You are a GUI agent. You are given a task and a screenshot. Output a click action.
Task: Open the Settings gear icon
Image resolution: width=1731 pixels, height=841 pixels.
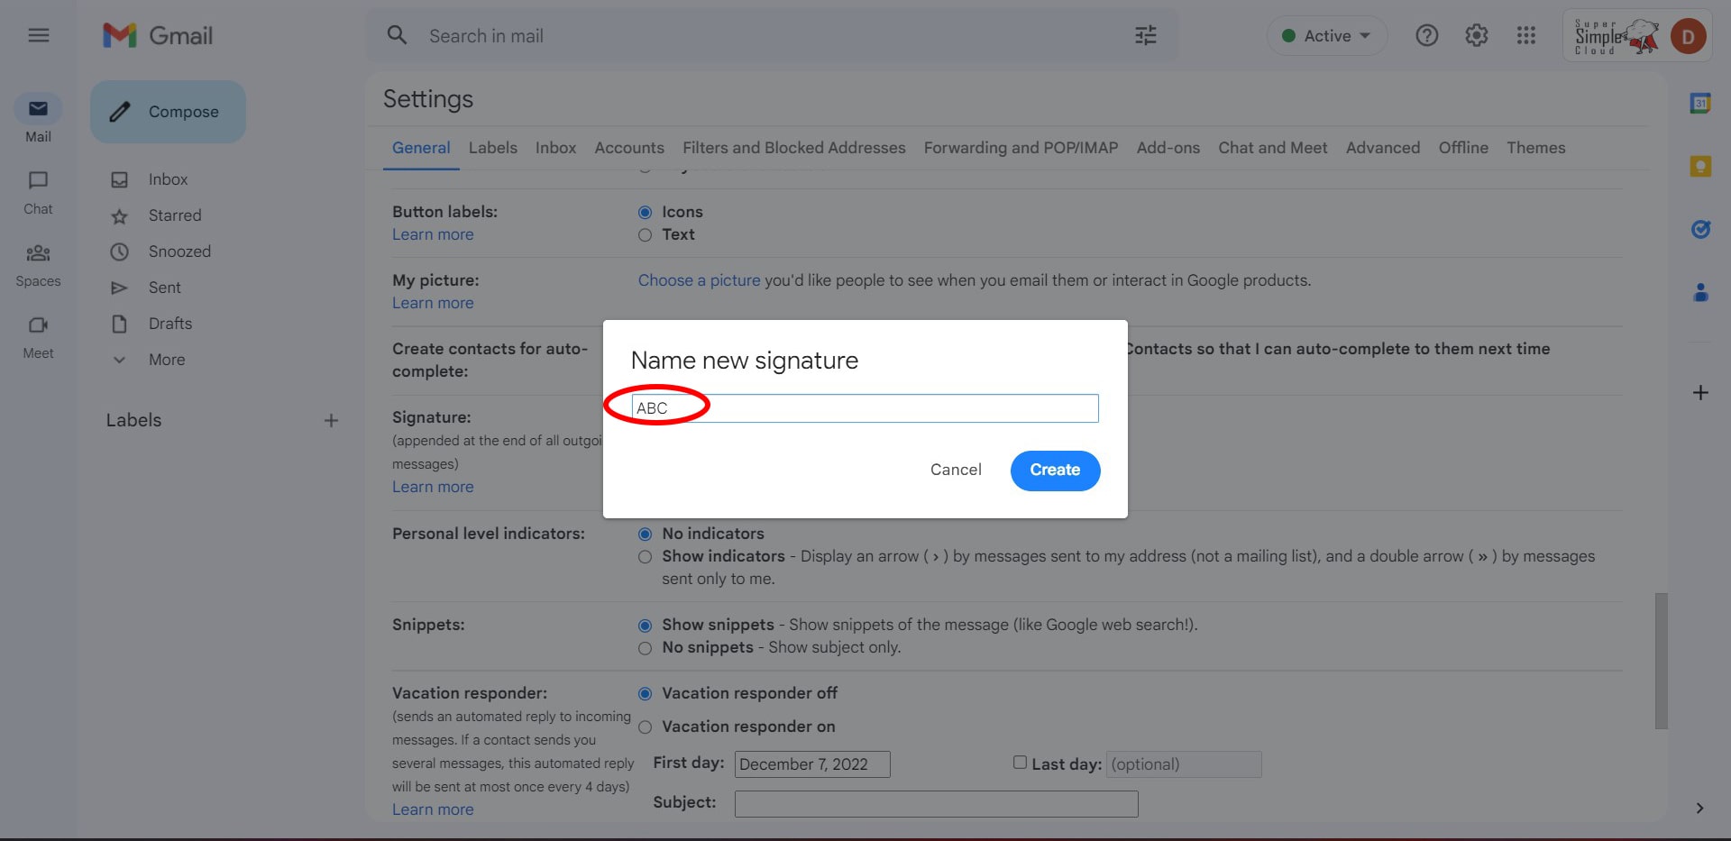tap(1476, 35)
